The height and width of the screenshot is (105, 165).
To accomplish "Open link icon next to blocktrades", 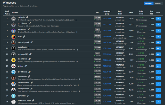I will coord(29,72).
